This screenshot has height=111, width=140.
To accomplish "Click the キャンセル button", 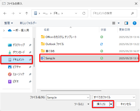I will [126, 104].
